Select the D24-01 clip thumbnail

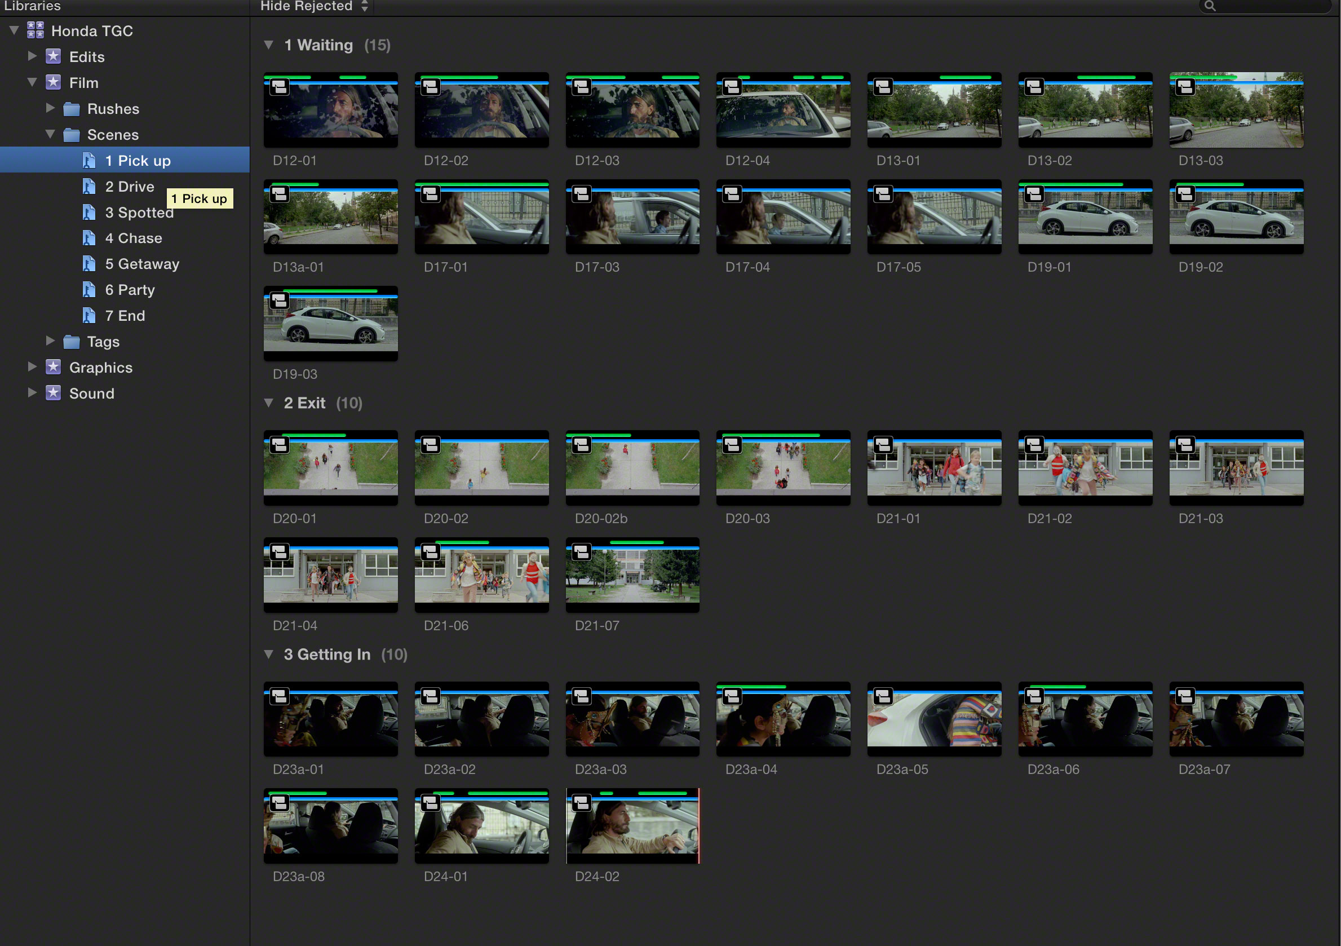click(x=482, y=826)
